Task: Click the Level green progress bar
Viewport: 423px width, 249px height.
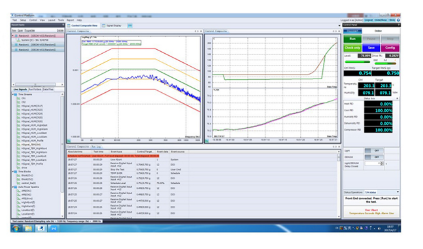Action: point(357,62)
